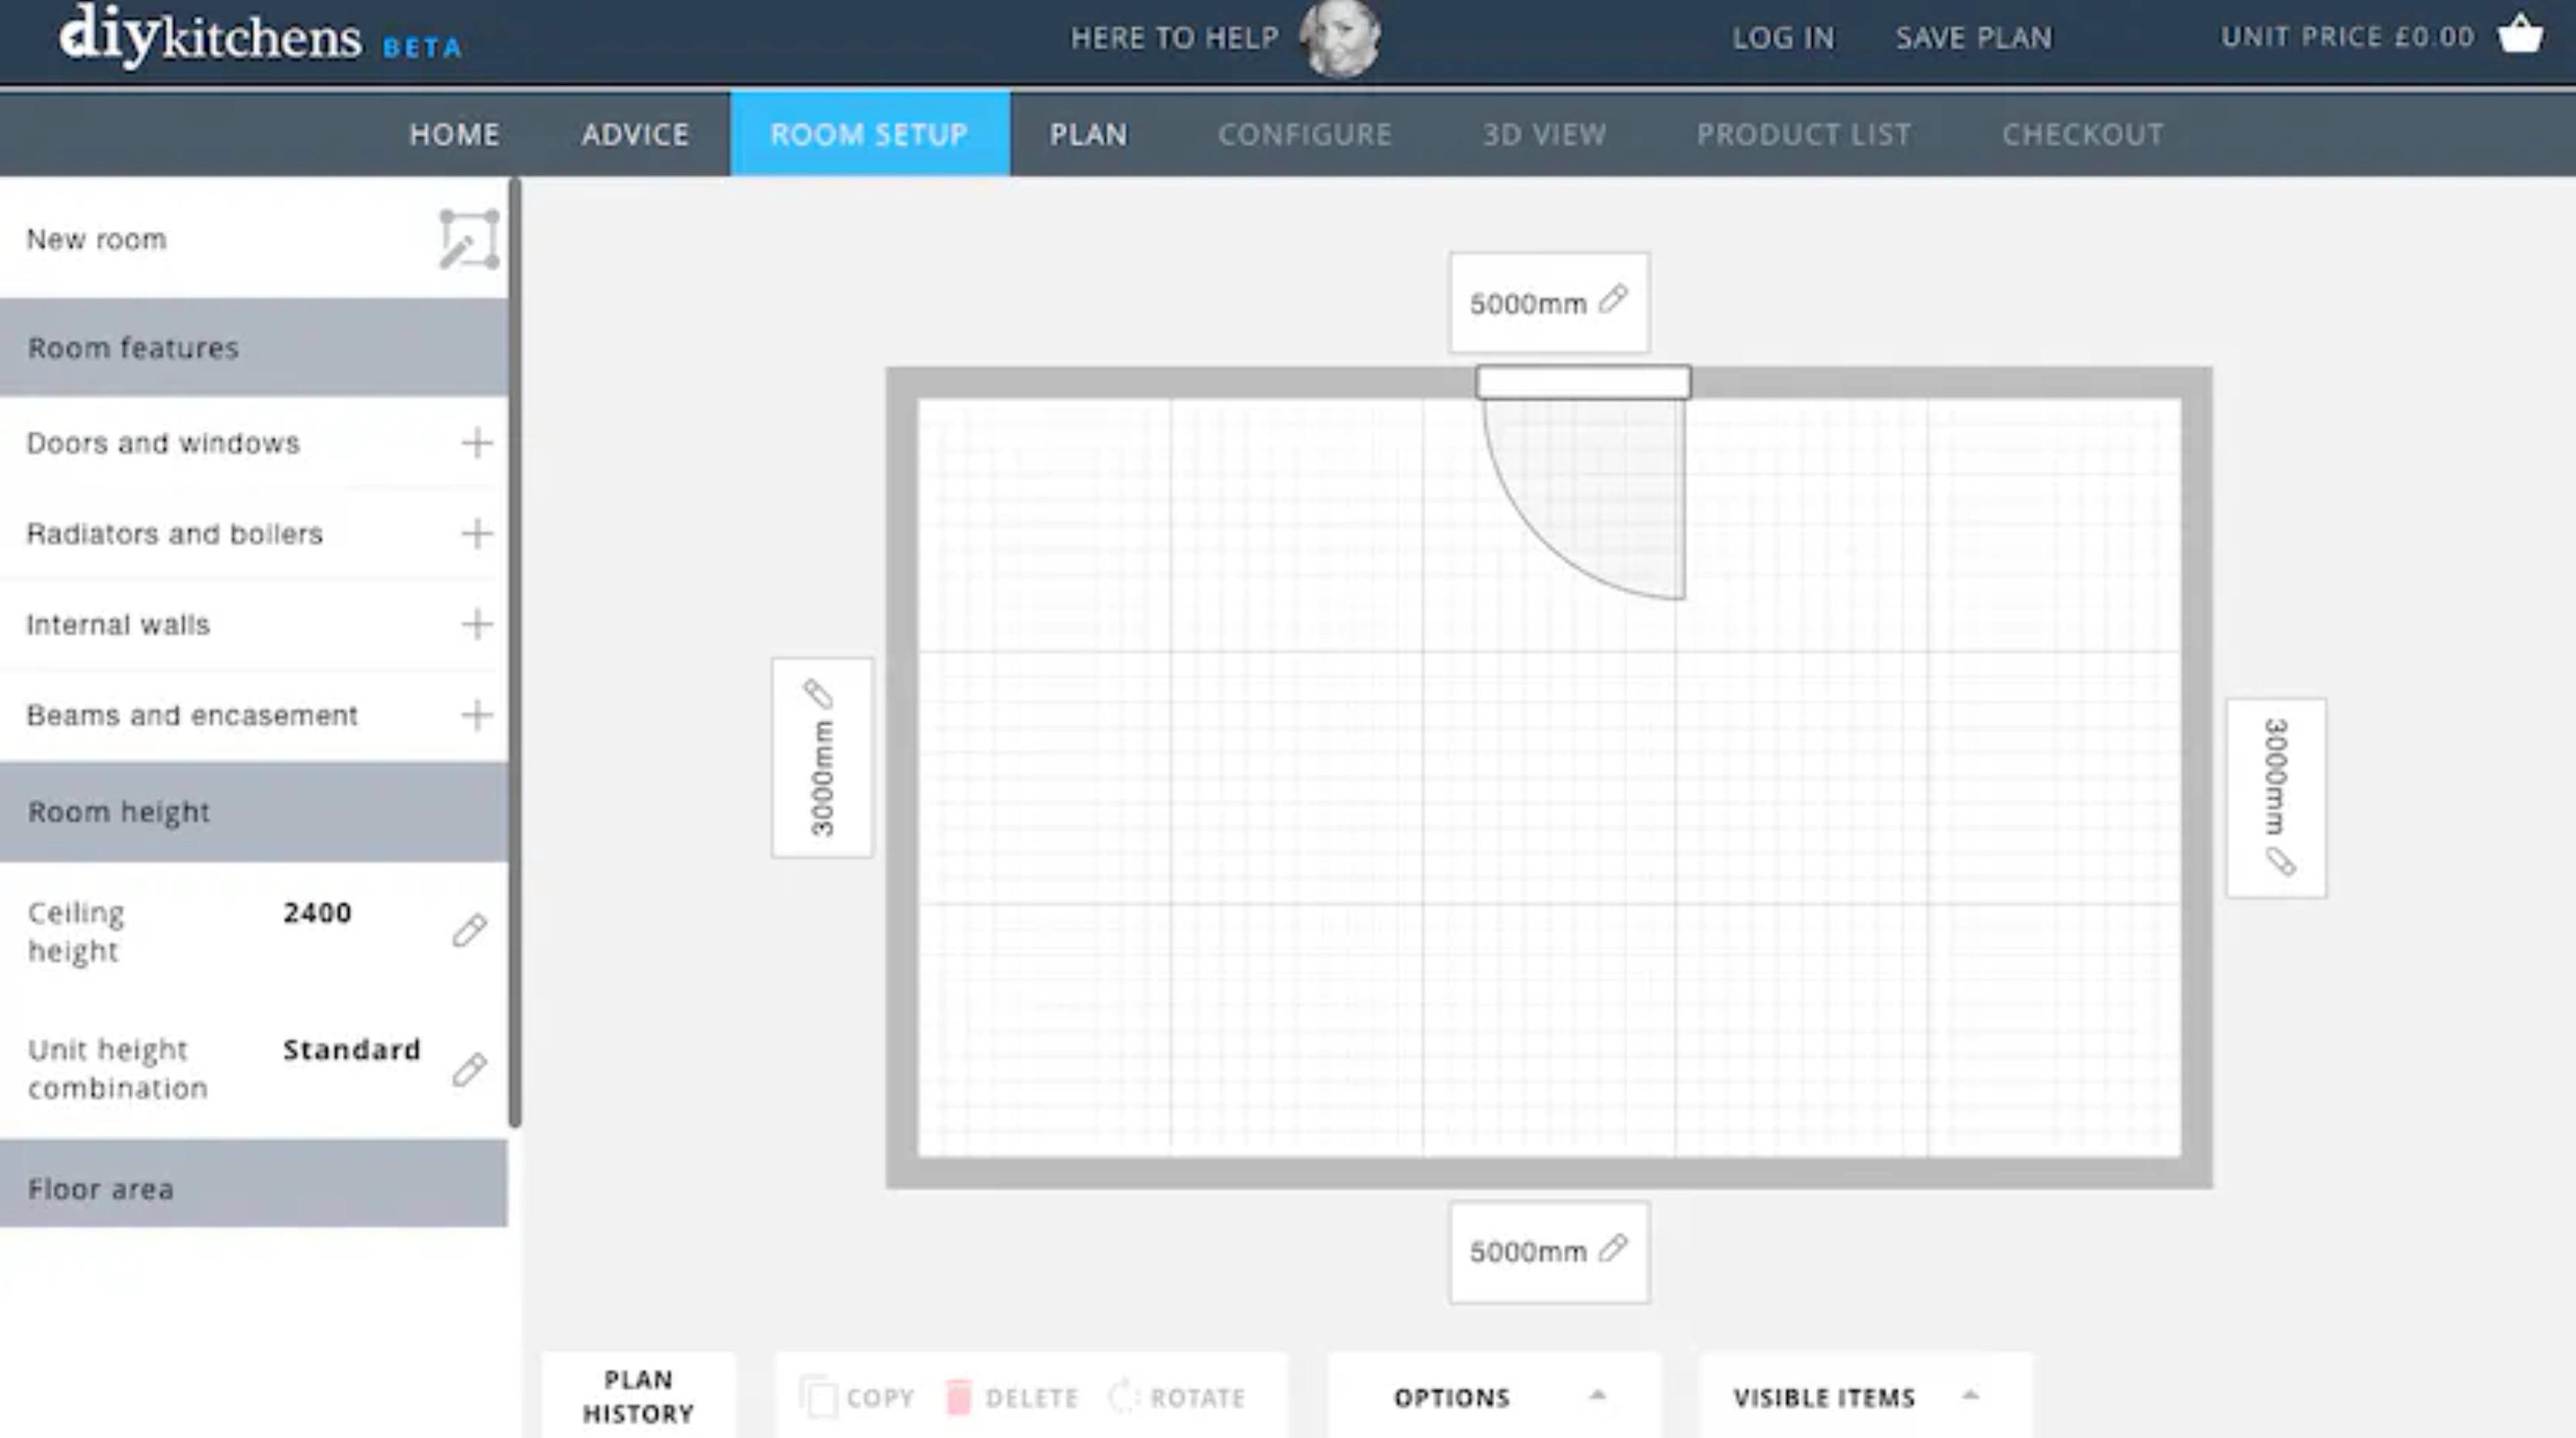Edit right wall 3000mm dimension pencil
2576x1438 pixels.
(x=2280, y=862)
